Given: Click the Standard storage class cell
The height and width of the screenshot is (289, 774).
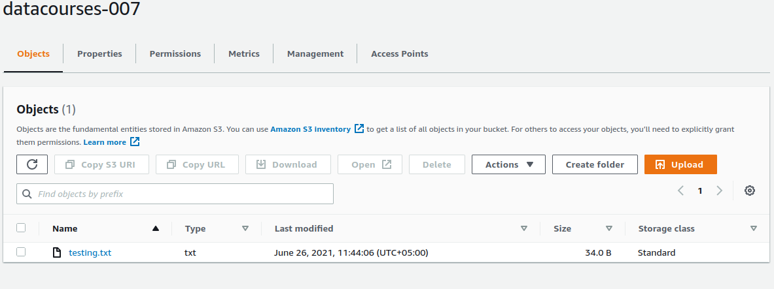Looking at the screenshot, I should pyautogui.click(x=656, y=253).
